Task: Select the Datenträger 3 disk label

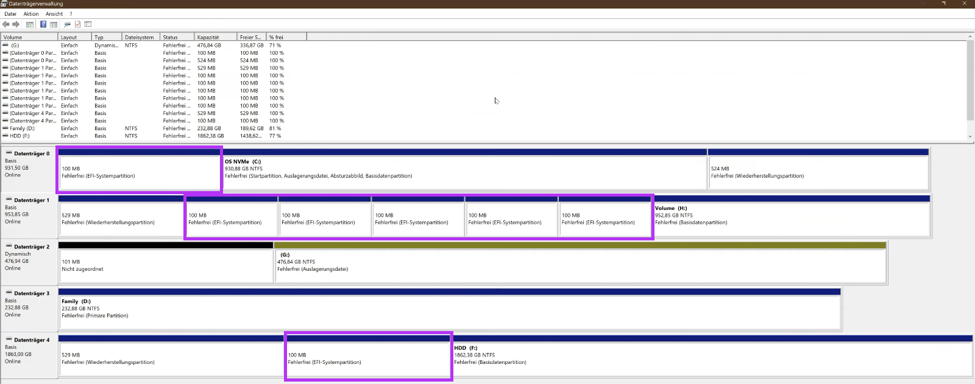Action: (29, 309)
